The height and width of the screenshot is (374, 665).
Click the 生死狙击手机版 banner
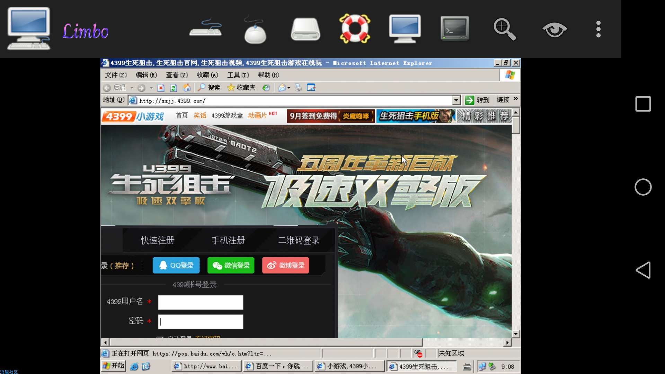tap(416, 116)
